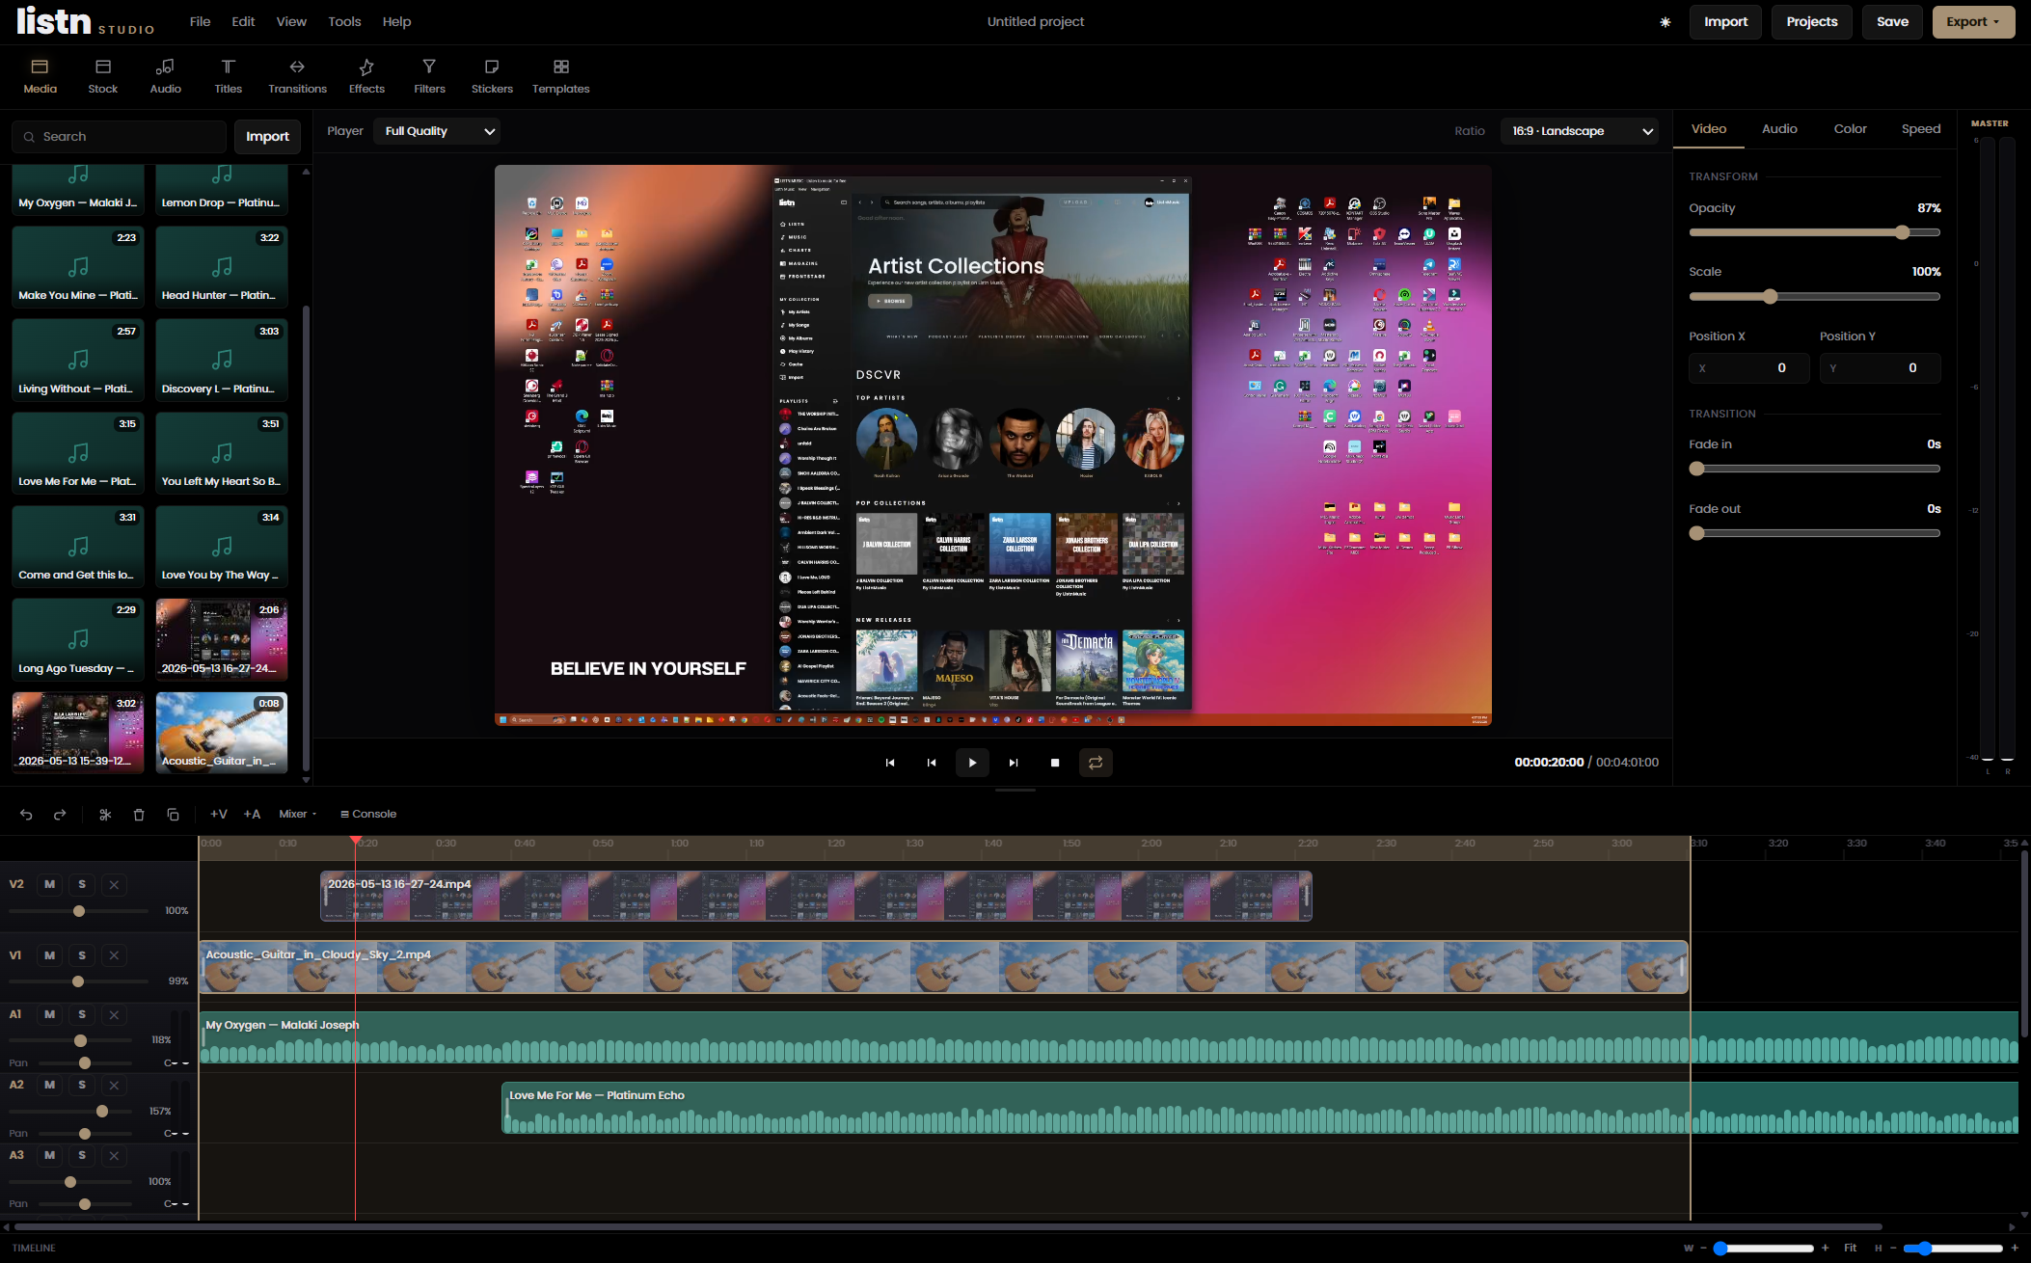The height and width of the screenshot is (1263, 2031).
Task: Jump to start of the video
Action: (890, 763)
